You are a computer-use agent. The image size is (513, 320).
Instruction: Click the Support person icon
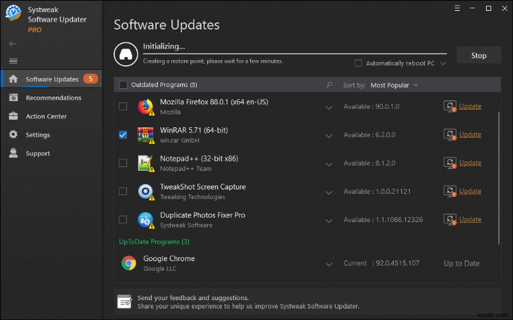pos(13,153)
